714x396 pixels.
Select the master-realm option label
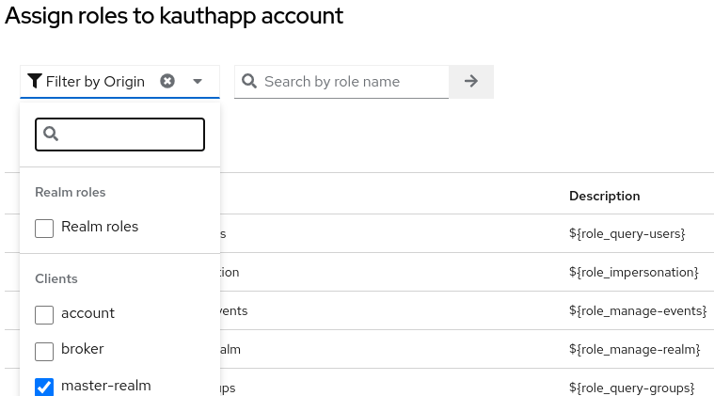pyautogui.click(x=105, y=385)
